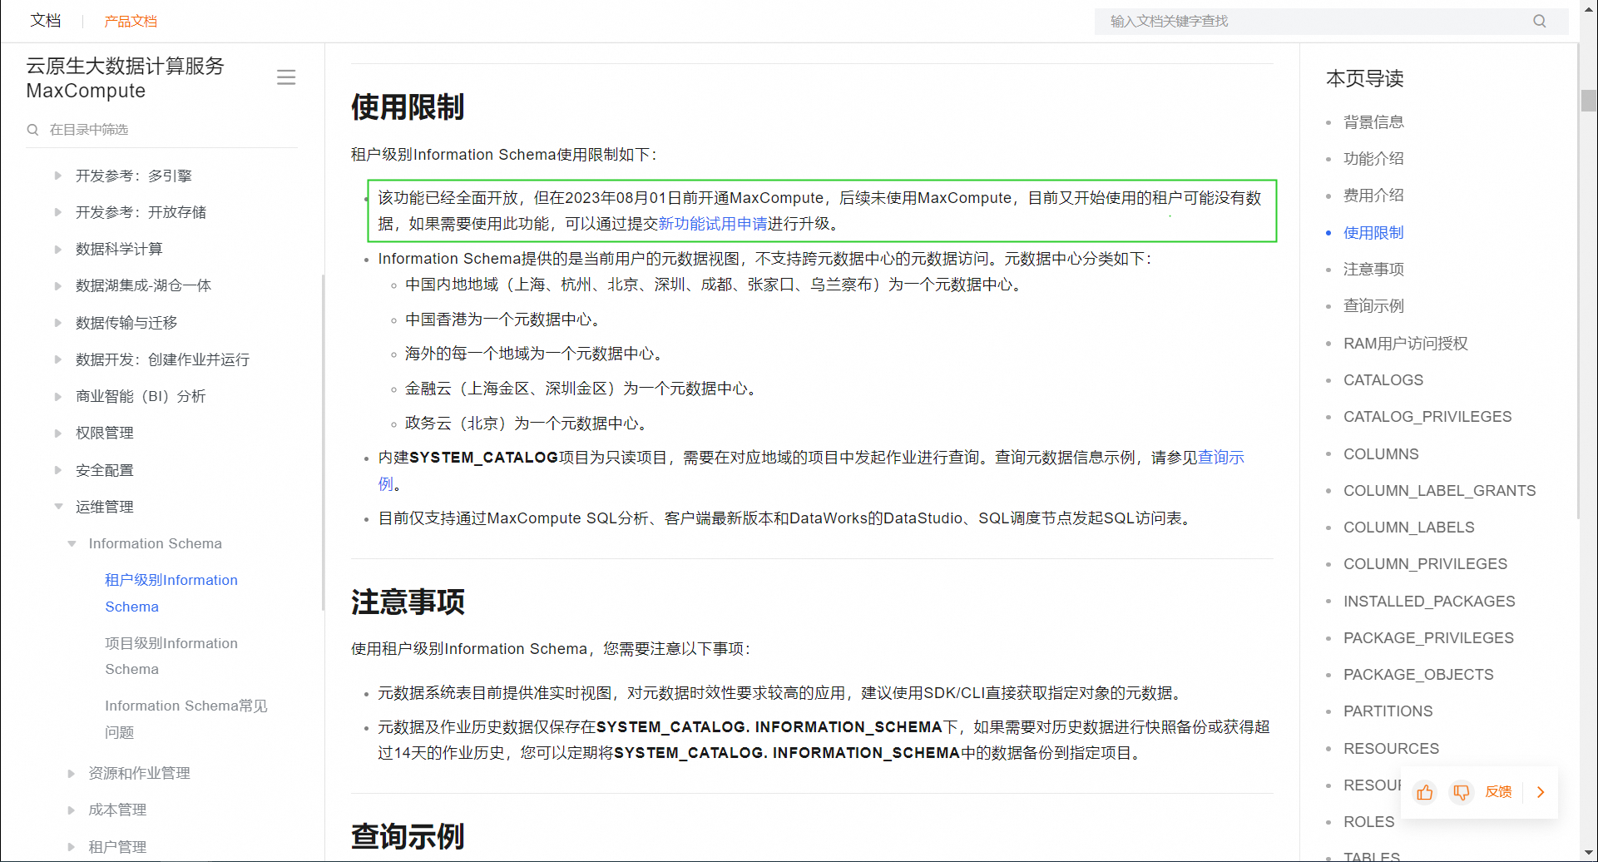The image size is (1598, 862).
Task: Focus the 在目录中筛选 filter field
Action: pos(161,130)
